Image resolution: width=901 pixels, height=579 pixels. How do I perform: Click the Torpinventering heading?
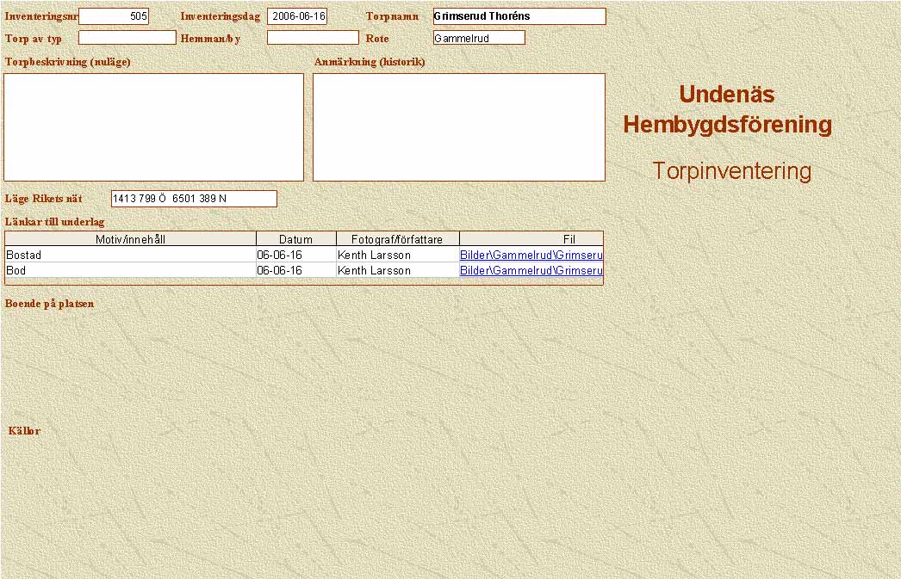point(731,171)
